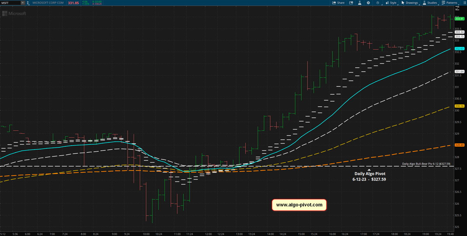Click the chart settings gear icon

tap(368, 3)
